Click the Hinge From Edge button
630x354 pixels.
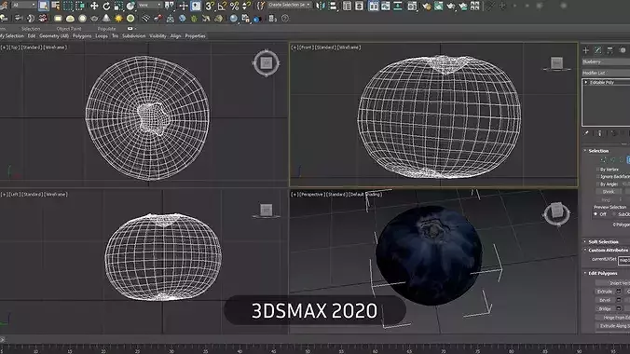coord(612,318)
